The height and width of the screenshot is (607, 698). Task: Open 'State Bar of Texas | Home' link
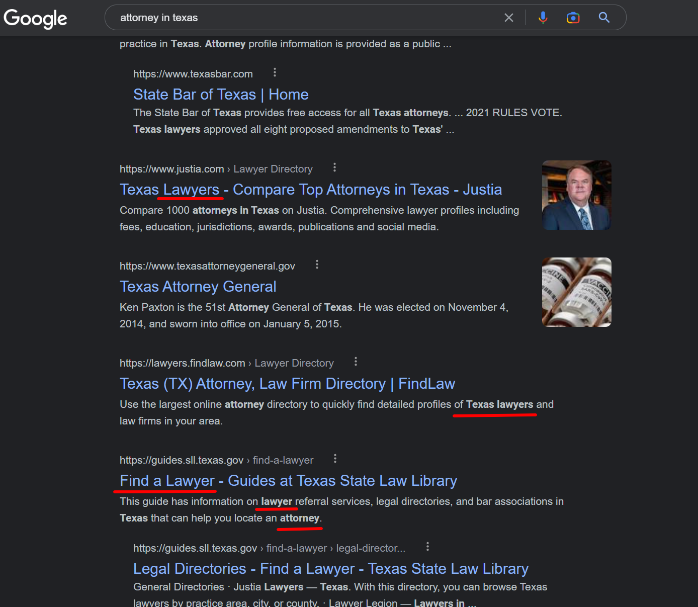[x=221, y=95]
